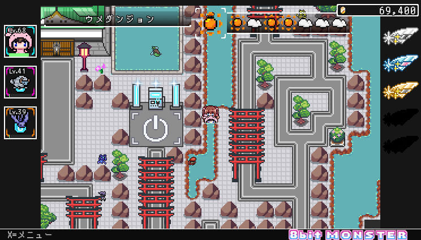Click the highlighted current sun weather icon
The height and width of the screenshot is (240, 421).
211,23
